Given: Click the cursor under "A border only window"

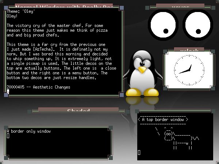Looking at the screenshot, I should pyautogui.click(x=8, y=136).
